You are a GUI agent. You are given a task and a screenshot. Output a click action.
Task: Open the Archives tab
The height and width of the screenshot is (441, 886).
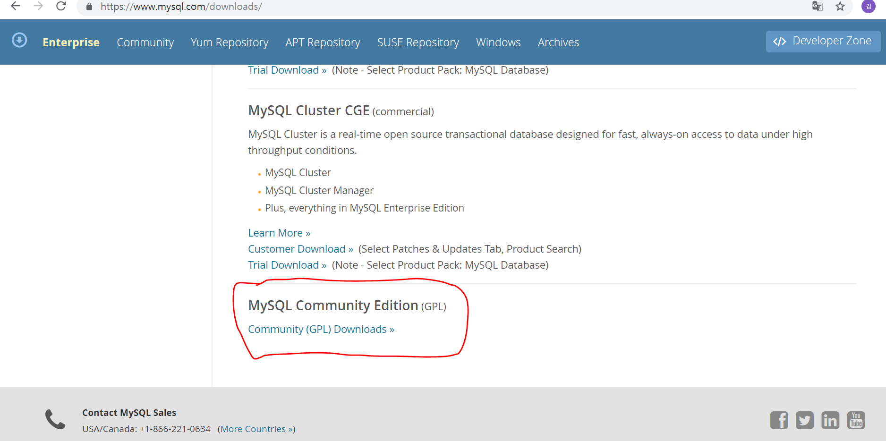(x=558, y=42)
